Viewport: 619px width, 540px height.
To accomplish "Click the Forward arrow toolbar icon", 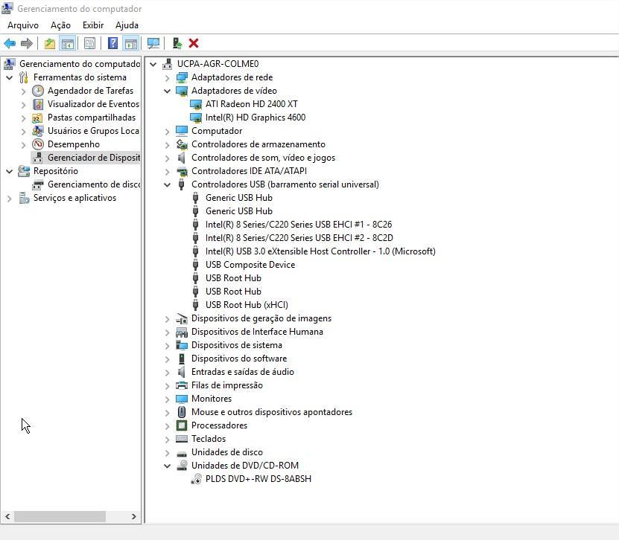I will pyautogui.click(x=27, y=43).
